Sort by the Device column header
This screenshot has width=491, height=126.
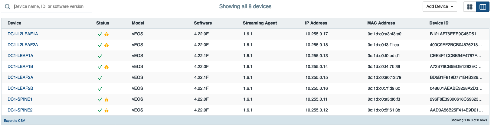pyautogui.click(x=14, y=23)
